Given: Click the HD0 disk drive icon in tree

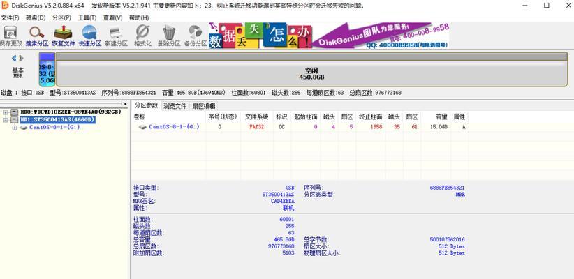Looking at the screenshot, I should (x=14, y=112).
